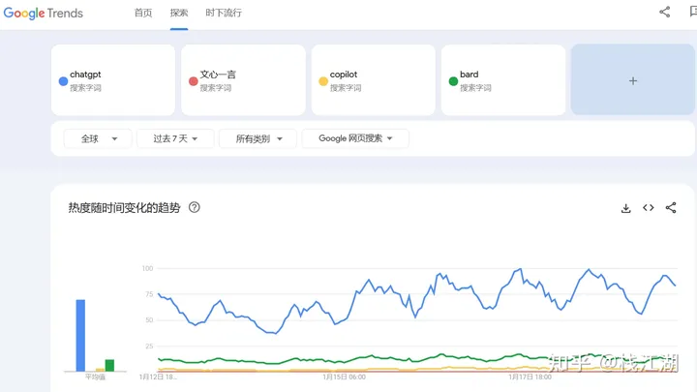Click the yellow copilot color dot
Screen dimensions: 697x392
tap(323, 81)
